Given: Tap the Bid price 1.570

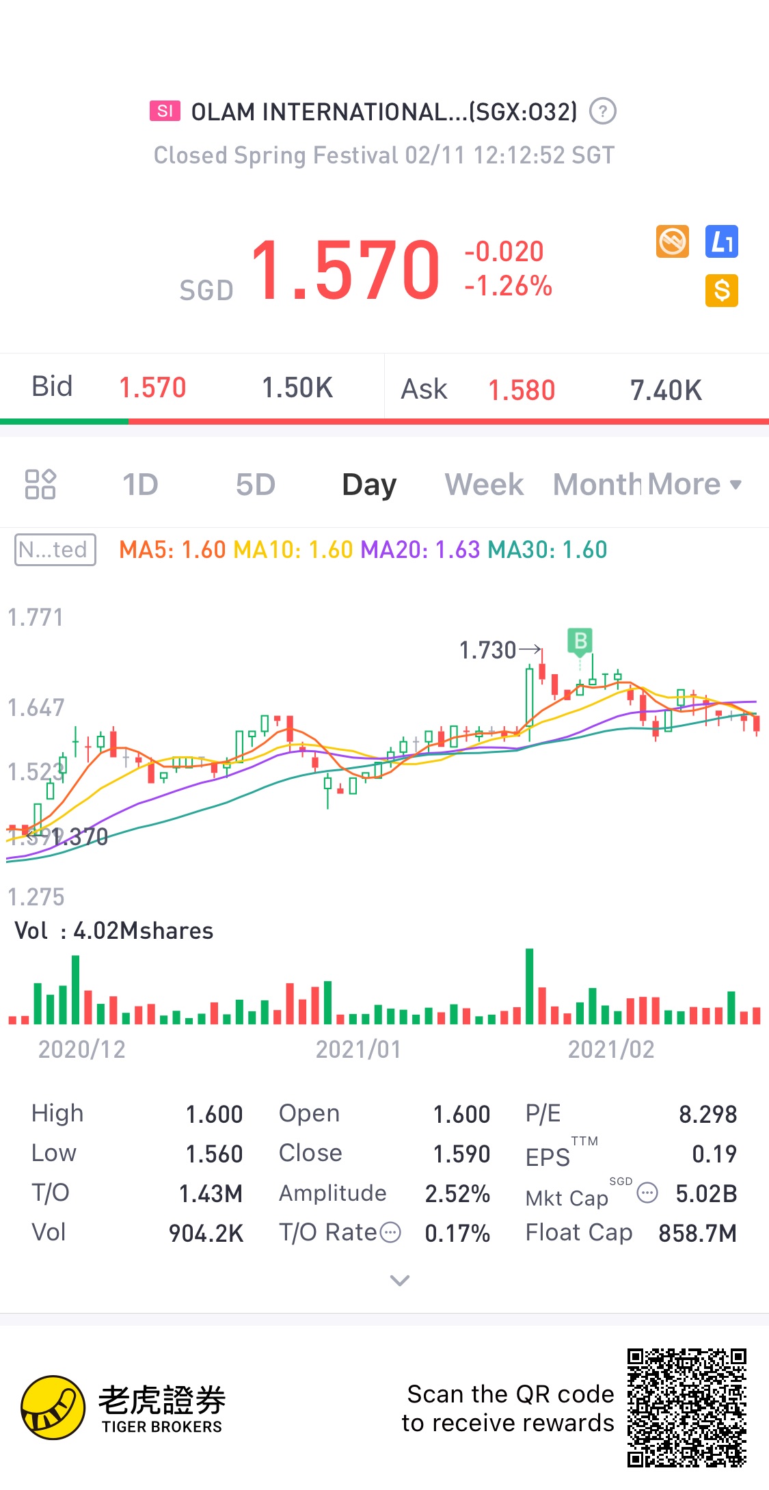Looking at the screenshot, I should (152, 388).
